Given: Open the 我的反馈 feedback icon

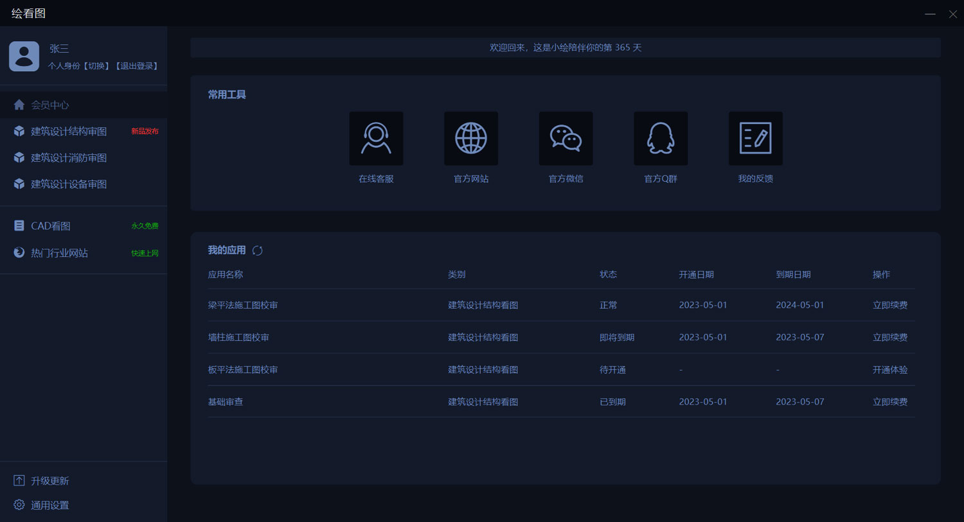Looking at the screenshot, I should click(x=755, y=139).
